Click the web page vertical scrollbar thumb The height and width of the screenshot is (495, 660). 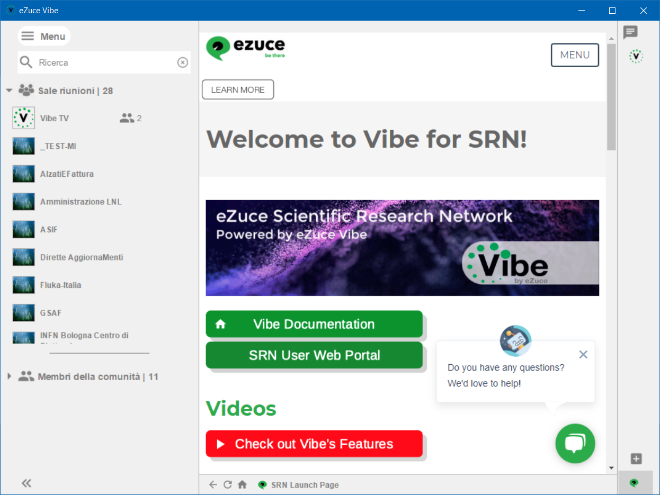(x=611, y=97)
